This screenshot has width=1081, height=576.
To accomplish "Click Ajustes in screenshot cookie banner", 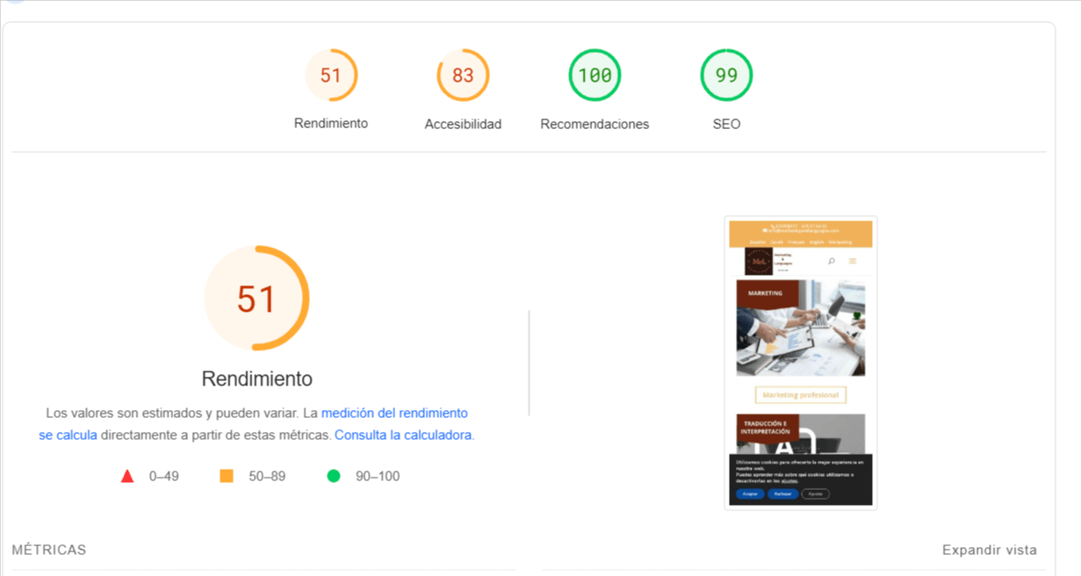I will point(816,494).
